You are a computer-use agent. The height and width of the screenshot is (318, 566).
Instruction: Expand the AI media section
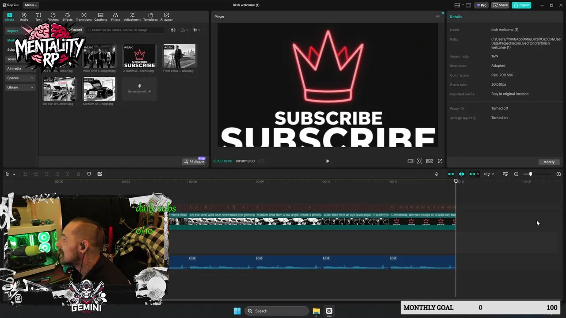(20, 68)
